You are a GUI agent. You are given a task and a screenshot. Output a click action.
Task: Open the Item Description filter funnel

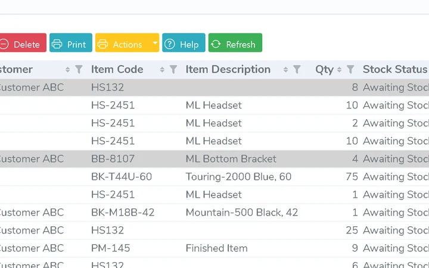point(297,70)
